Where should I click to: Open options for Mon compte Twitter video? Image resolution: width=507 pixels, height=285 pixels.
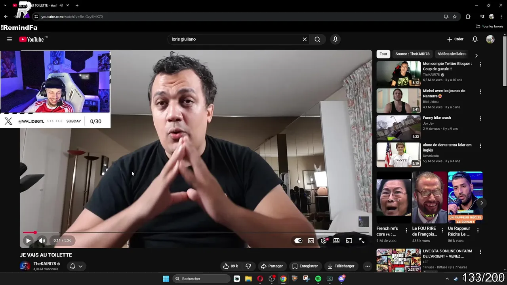tap(480, 64)
